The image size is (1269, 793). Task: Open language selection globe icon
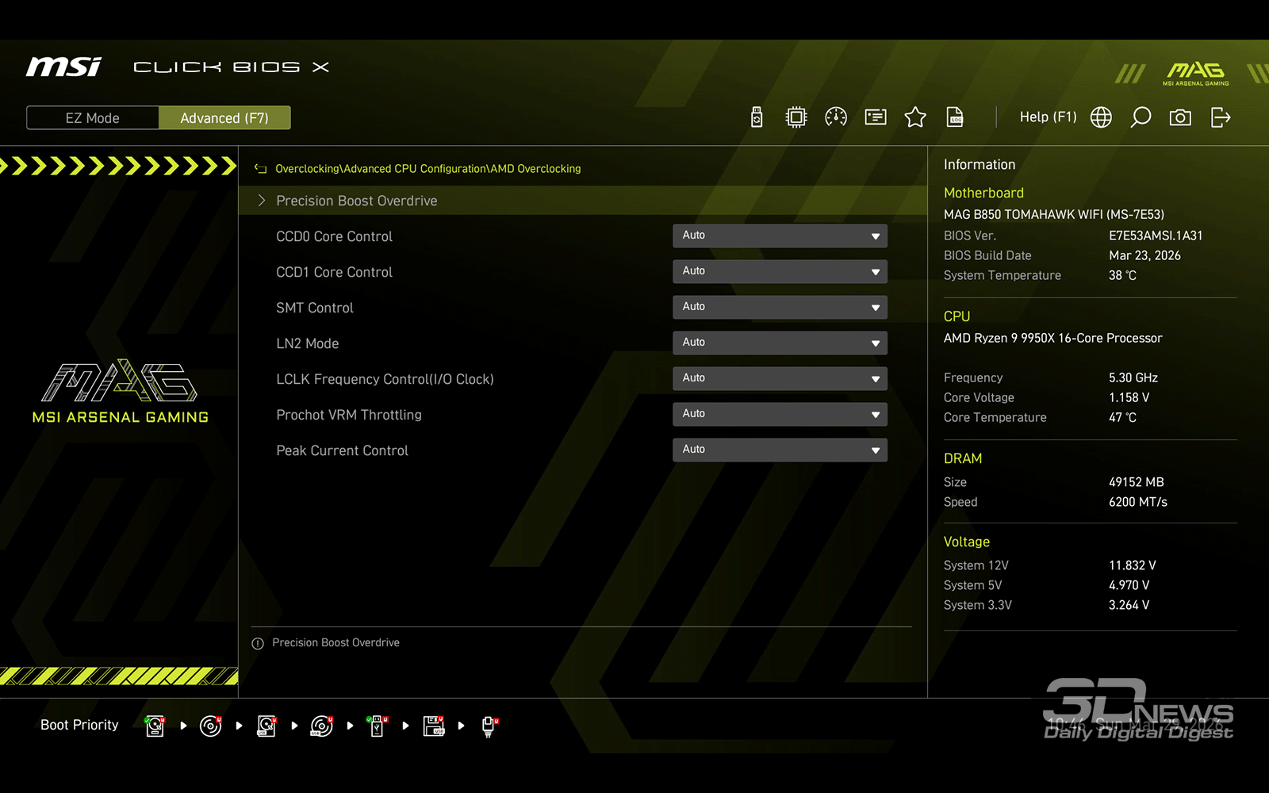[1101, 117]
